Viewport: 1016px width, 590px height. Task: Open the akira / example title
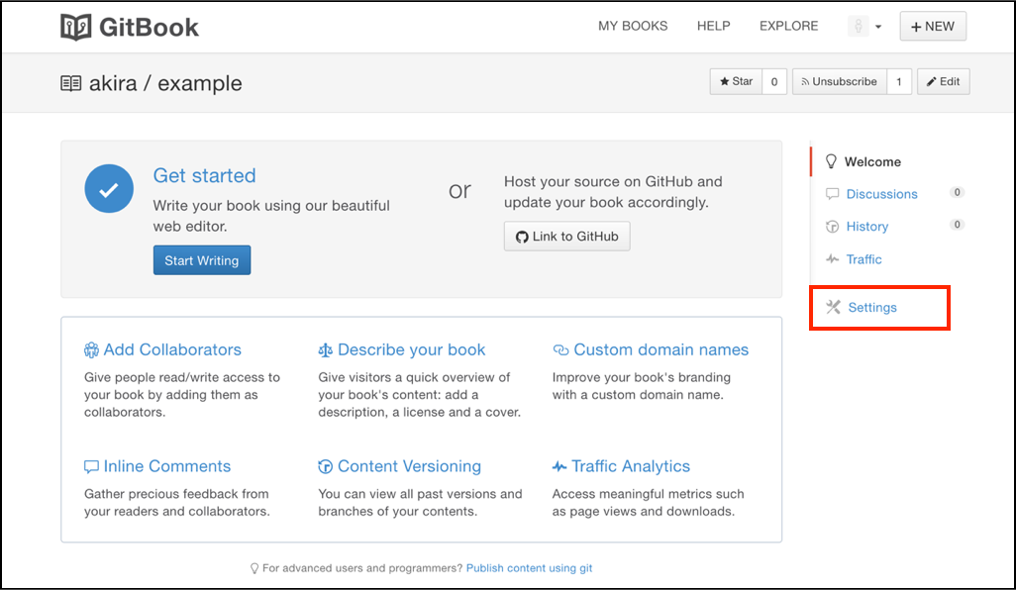[x=165, y=83]
